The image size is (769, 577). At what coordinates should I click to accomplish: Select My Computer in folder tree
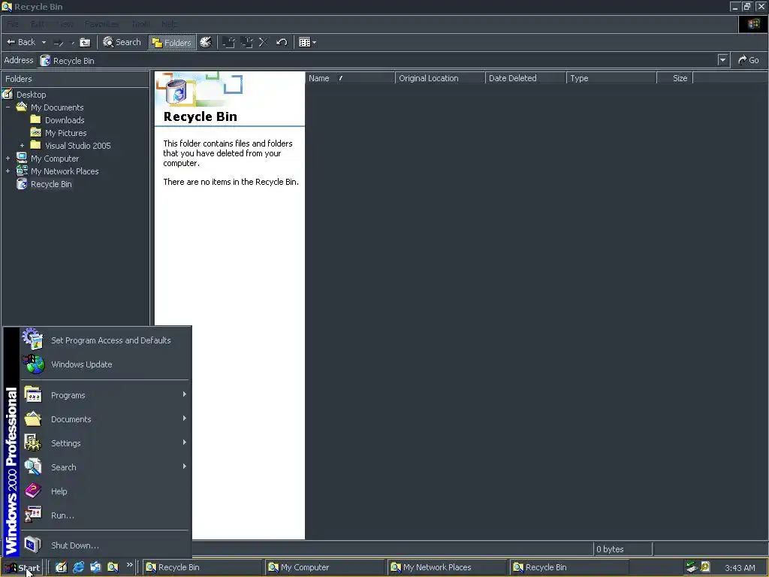54,159
